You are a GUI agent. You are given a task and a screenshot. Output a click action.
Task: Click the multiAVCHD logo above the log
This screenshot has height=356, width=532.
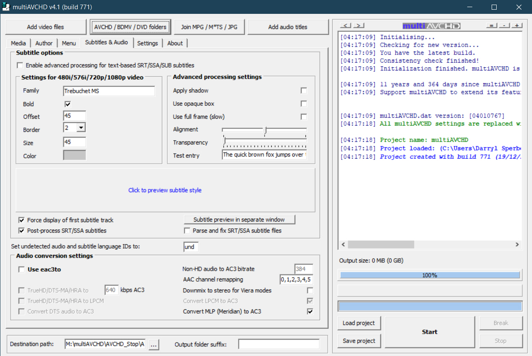(x=431, y=26)
